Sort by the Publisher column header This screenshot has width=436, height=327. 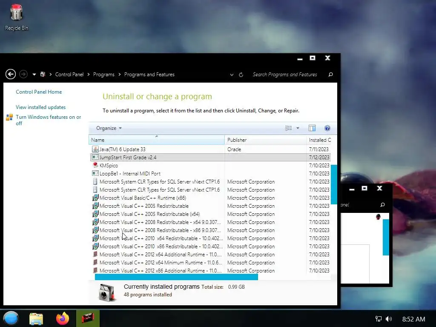[x=265, y=140]
